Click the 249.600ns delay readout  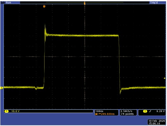pyautogui.click(x=108, y=114)
